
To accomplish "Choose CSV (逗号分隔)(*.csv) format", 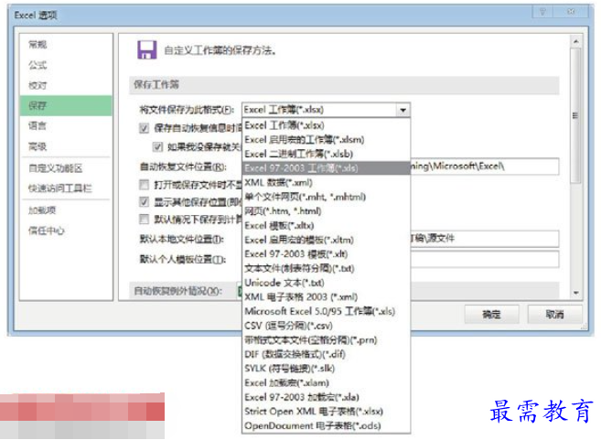I will coord(327,326).
